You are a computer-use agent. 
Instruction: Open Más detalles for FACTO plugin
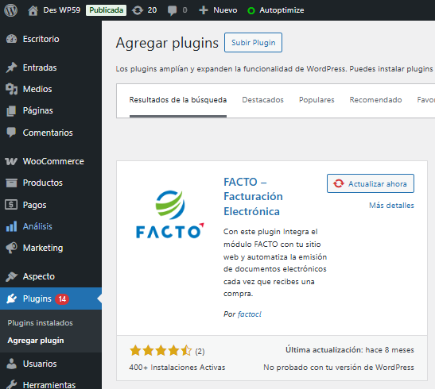pyautogui.click(x=391, y=206)
